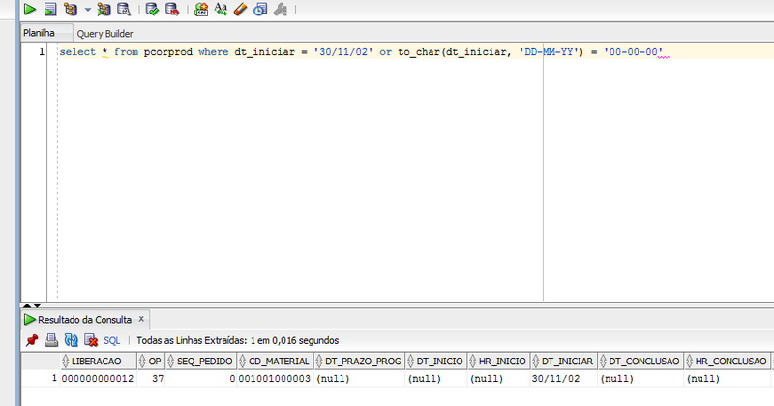Screen dimensions: 774x406
Task: Click the SQL link in the results toolbar
Action: (111, 341)
